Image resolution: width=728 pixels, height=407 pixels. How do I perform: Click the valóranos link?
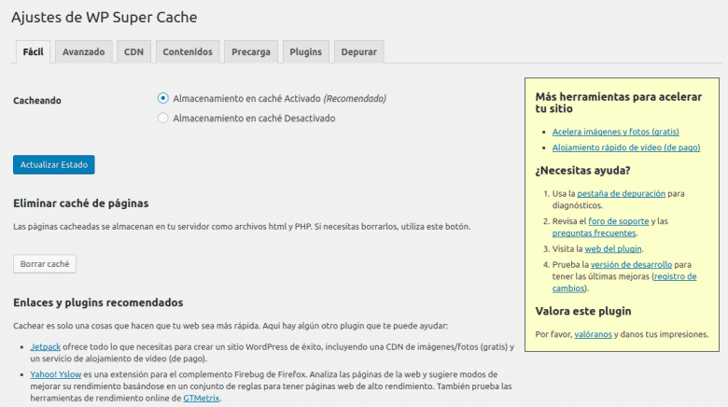[x=593, y=334]
